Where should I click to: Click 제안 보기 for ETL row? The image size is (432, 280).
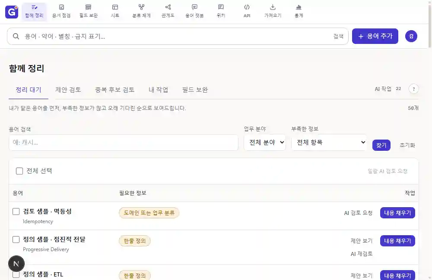pos(362,276)
